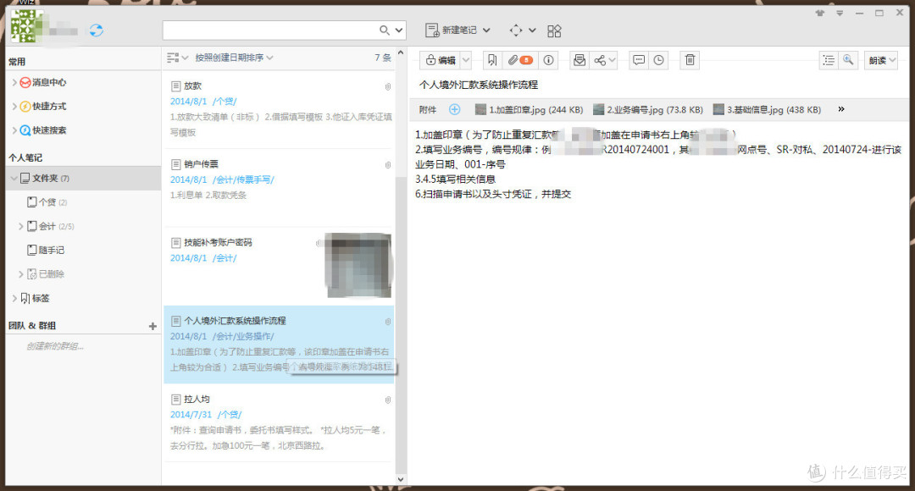Click the outline list icon
The height and width of the screenshot is (491, 915).
[x=828, y=60]
